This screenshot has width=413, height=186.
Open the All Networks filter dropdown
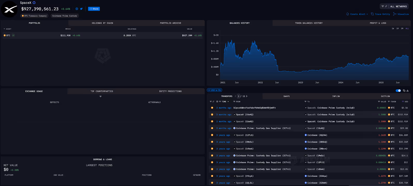point(394,6)
